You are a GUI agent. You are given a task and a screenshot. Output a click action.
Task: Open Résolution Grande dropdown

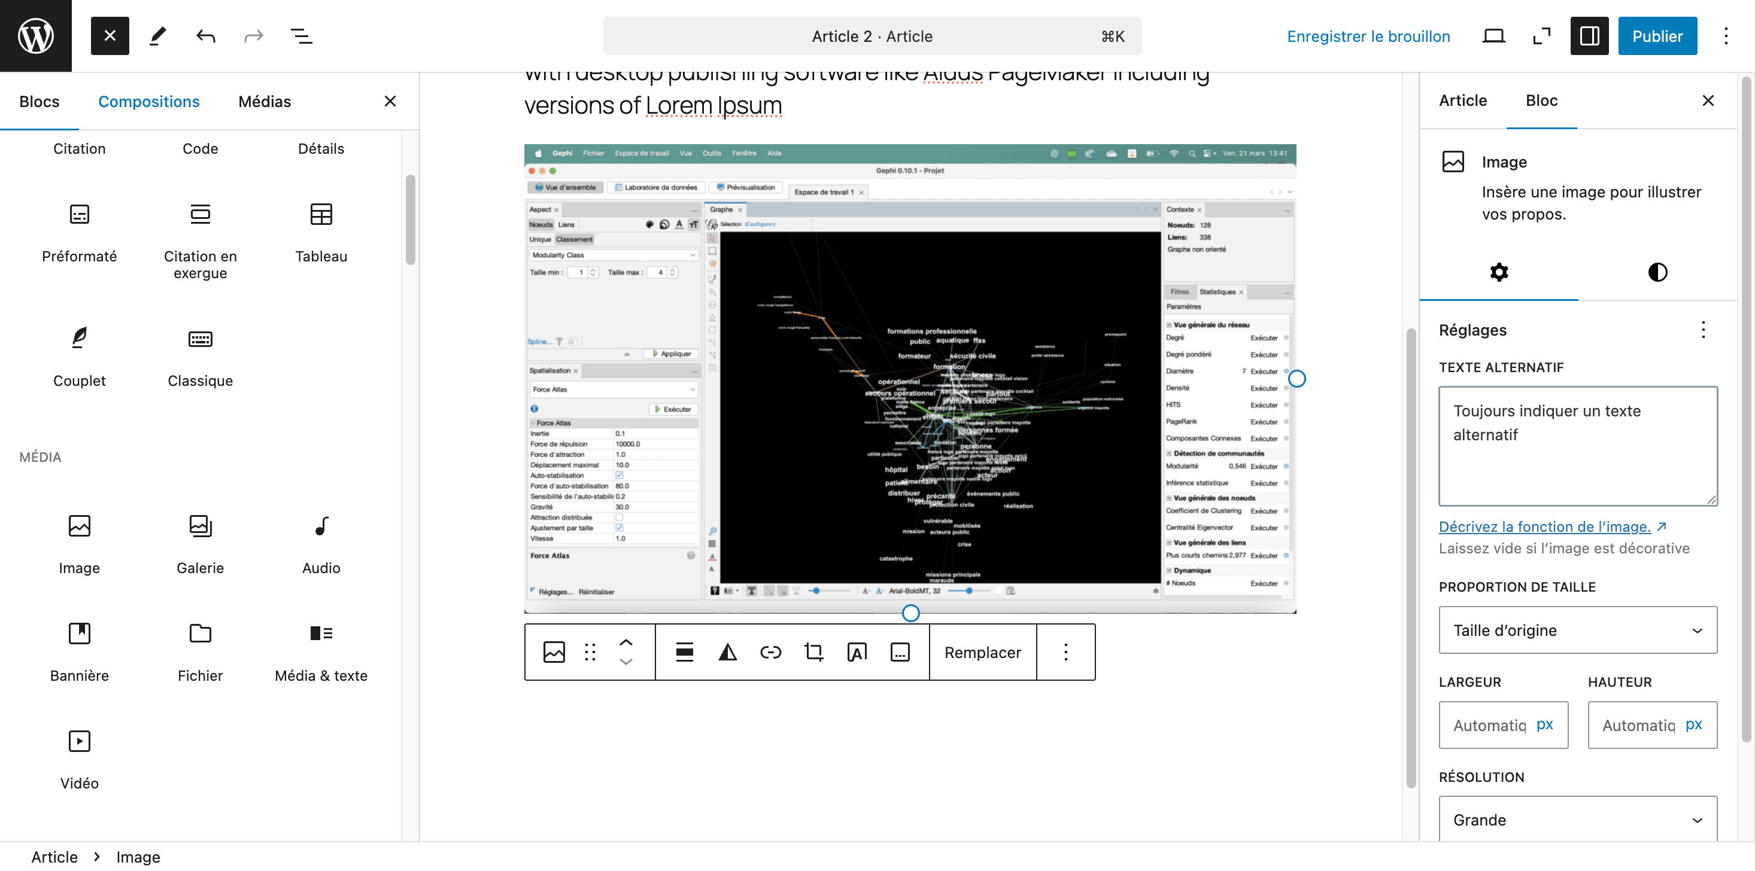pos(1577,819)
